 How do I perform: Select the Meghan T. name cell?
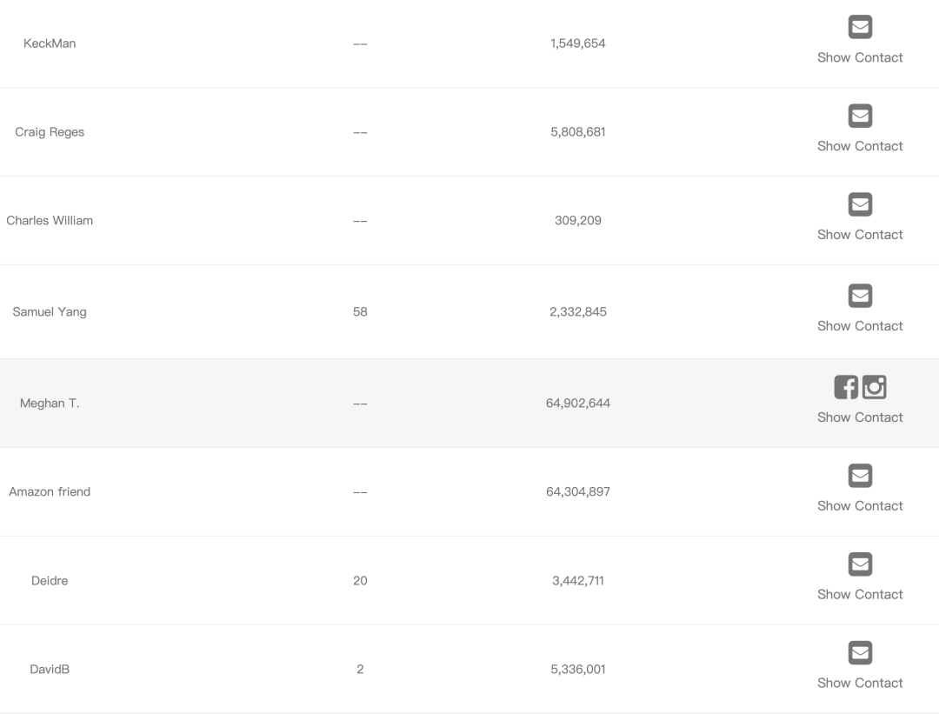coord(50,404)
